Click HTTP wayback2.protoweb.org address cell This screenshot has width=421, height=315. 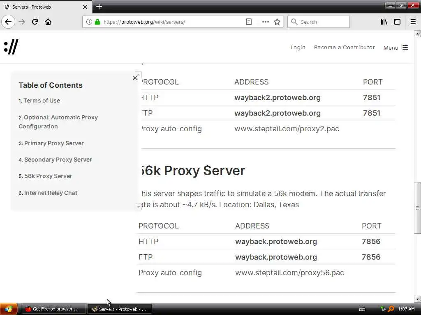pyautogui.click(x=278, y=98)
